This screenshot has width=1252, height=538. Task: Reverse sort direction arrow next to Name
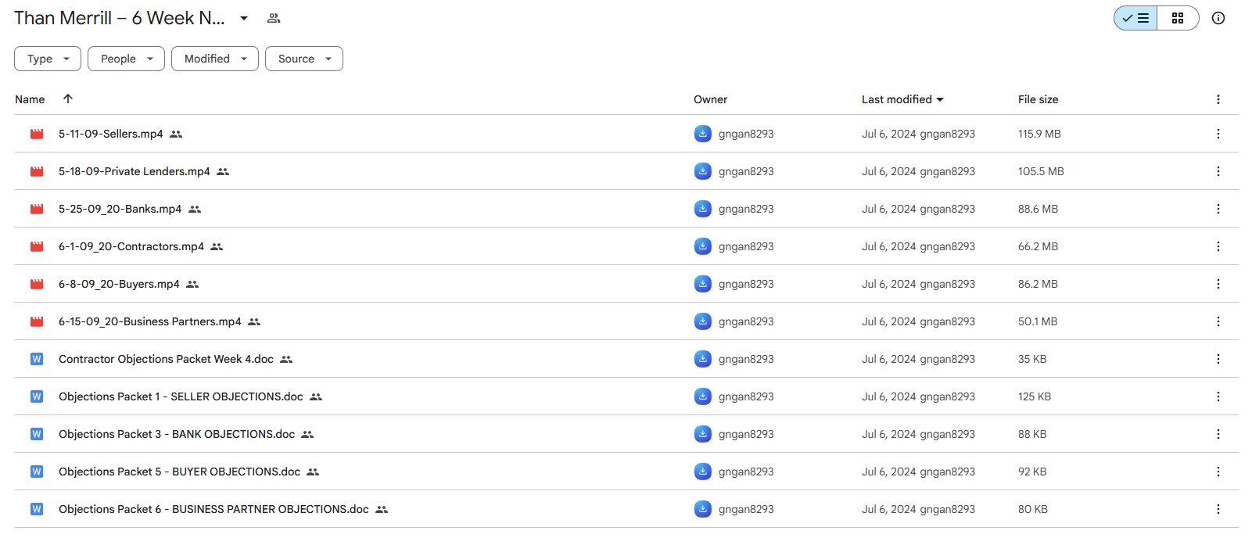pos(68,99)
